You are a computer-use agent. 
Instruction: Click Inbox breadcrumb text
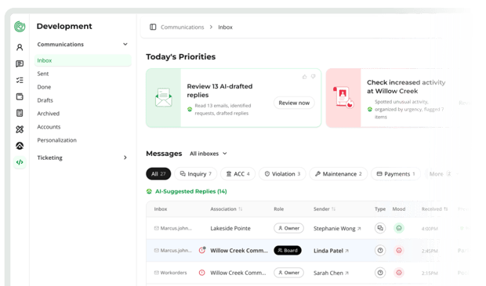click(225, 27)
